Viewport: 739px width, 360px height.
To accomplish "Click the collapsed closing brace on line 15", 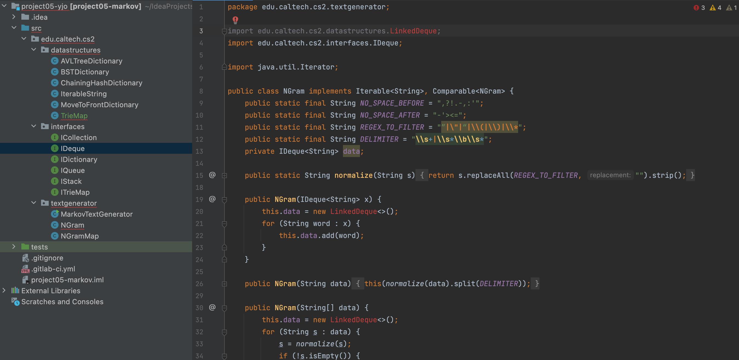I will [692, 175].
